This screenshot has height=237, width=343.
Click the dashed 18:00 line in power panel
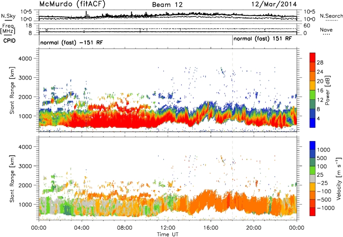point(232,90)
